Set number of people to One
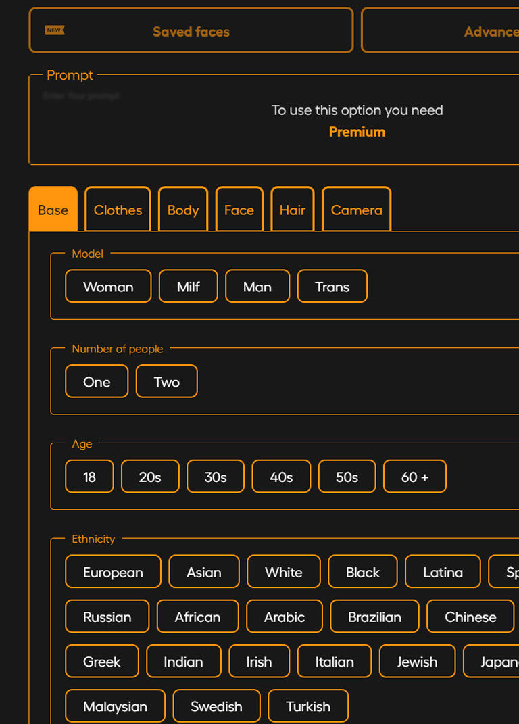519x724 pixels. tap(97, 382)
